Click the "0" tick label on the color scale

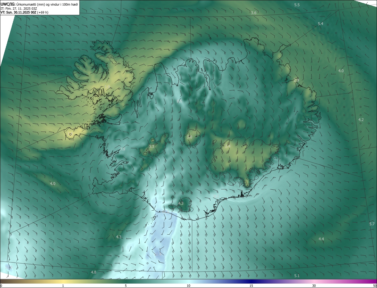[x=1, y=286]
